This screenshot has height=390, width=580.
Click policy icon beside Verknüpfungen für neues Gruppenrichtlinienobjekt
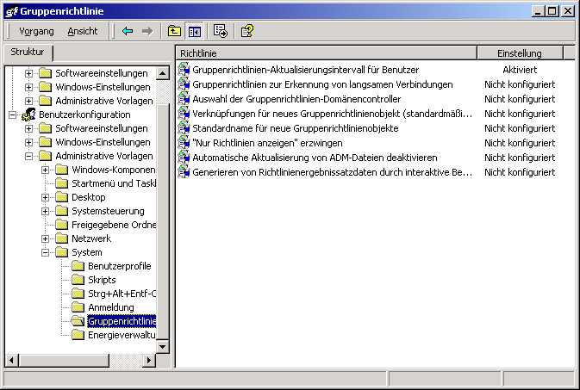pos(184,114)
